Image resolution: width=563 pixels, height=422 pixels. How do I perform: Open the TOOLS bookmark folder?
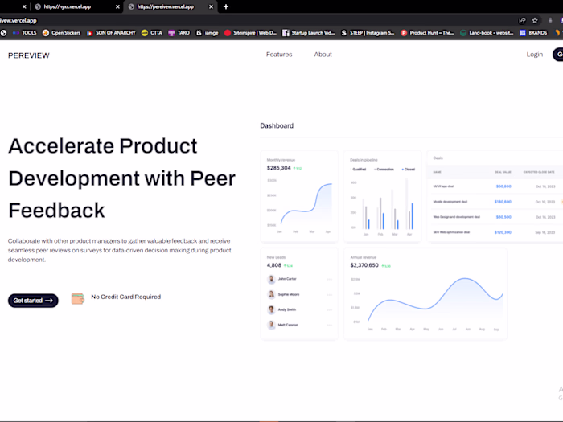[x=25, y=33]
